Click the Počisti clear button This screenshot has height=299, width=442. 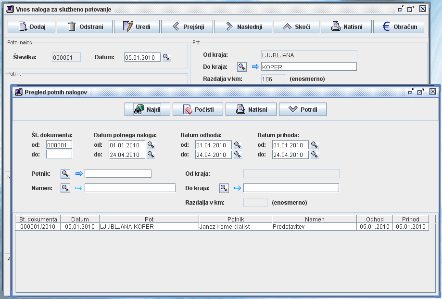coord(198,109)
